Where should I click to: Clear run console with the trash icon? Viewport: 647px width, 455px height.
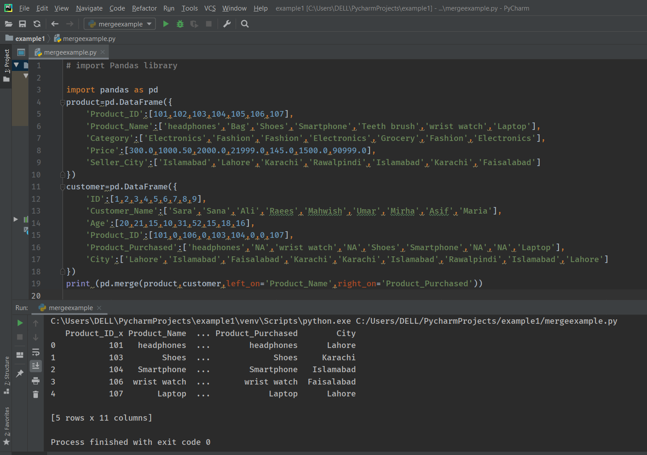(36, 394)
